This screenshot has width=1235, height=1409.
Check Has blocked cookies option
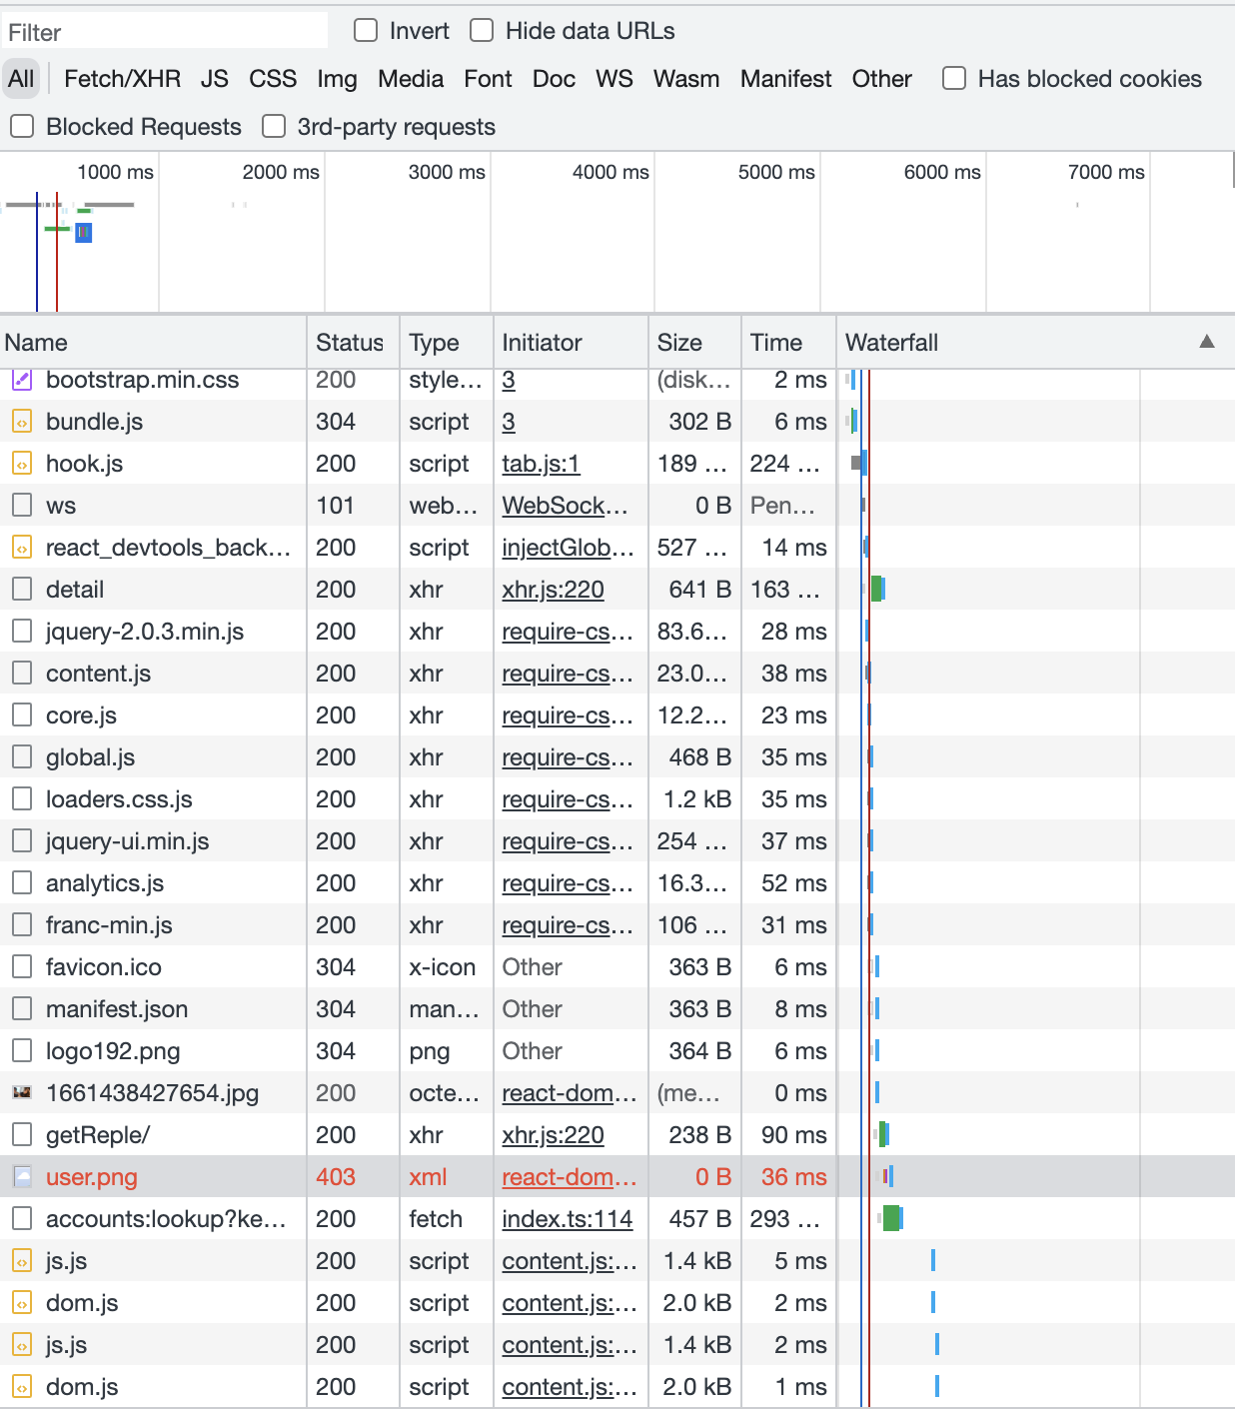click(x=954, y=79)
